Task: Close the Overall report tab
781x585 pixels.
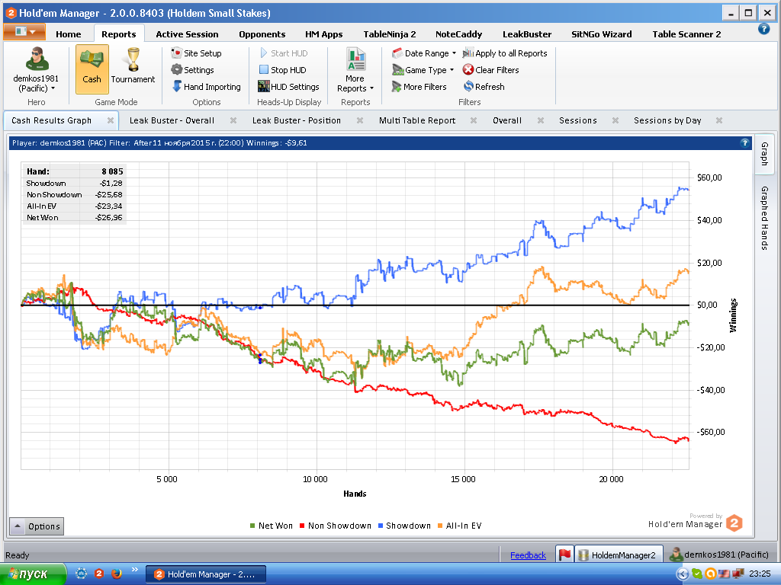Action: (x=541, y=120)
